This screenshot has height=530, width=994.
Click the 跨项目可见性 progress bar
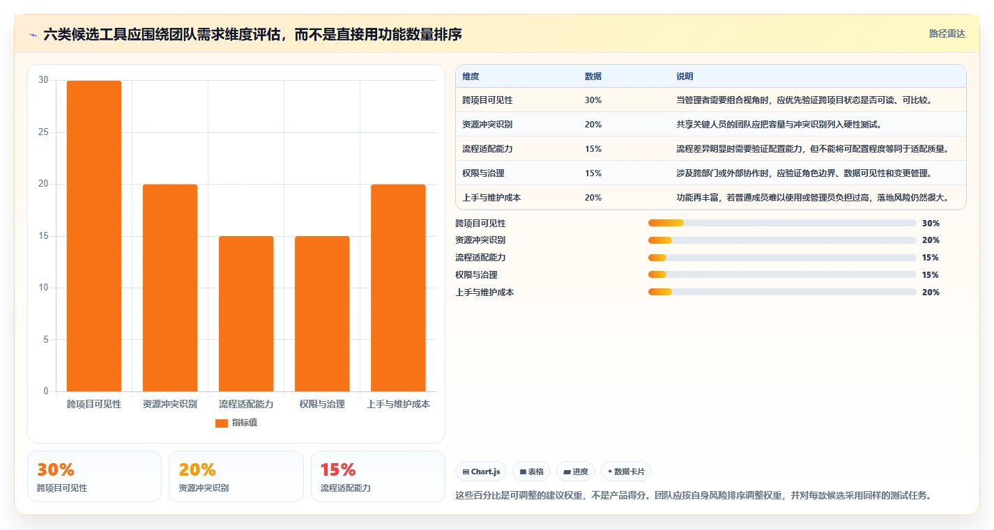point(782,223)
